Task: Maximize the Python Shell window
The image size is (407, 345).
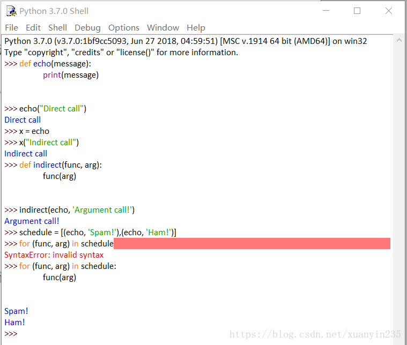Action: (x=357, y=11)
